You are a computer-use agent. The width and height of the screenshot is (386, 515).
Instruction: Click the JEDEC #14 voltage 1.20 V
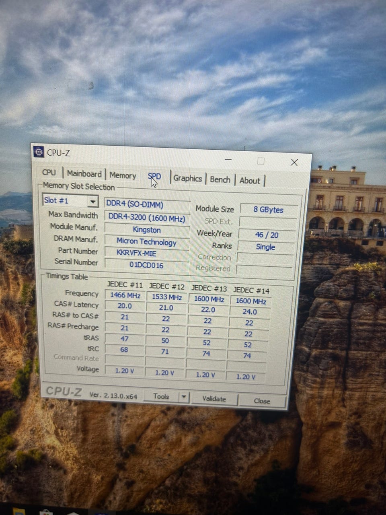tap(246, 377)
